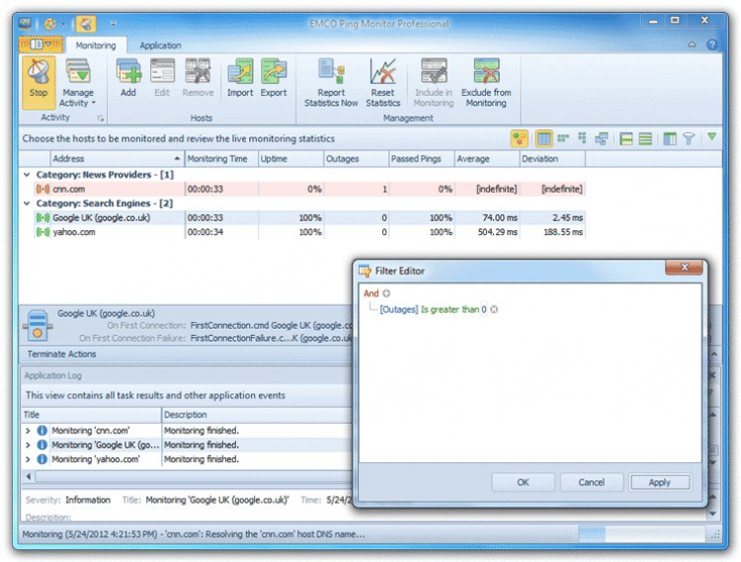741x562 pixels.
Task: Click the cnn.com Uptime 0% cell
Action: coord(291,190)
